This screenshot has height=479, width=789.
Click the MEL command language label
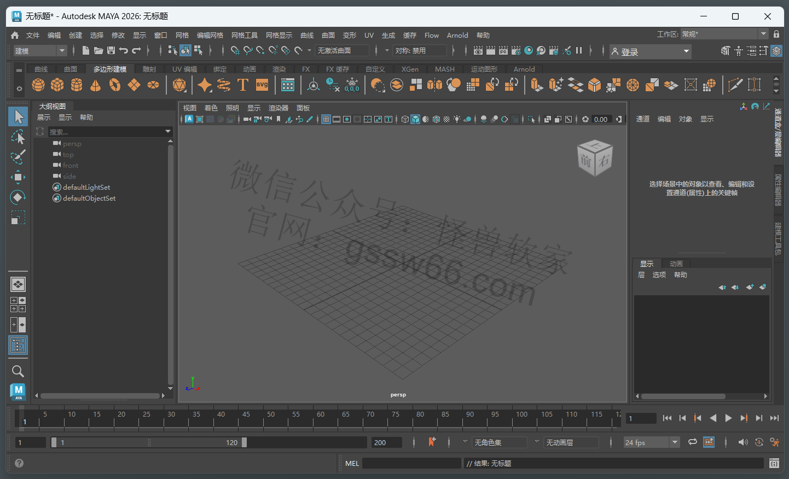[352, 463]
